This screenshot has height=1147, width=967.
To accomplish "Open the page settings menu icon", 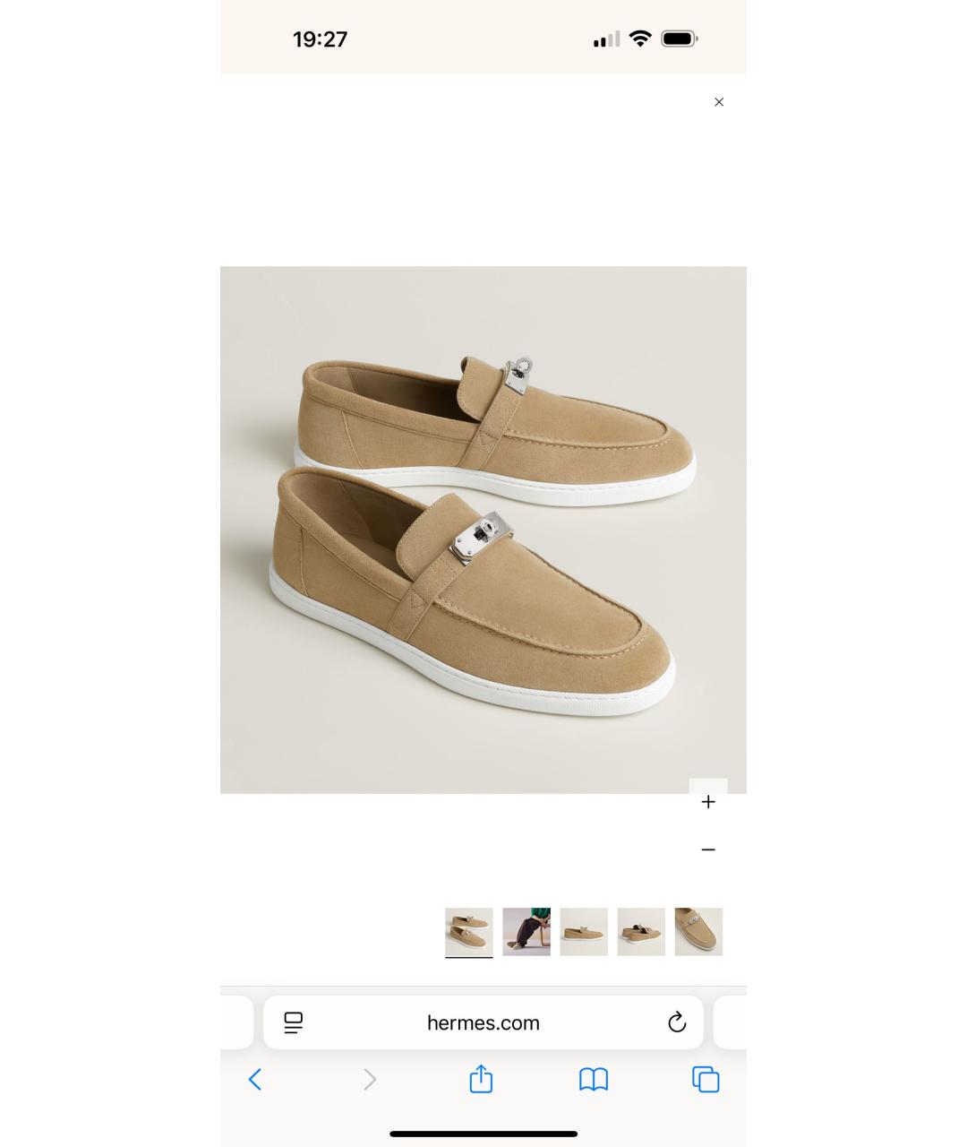I will (294, 1022).
